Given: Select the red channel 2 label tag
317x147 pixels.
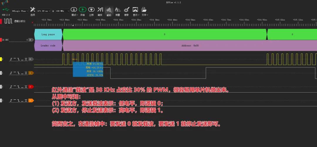Looking at the screenshot, I should tap(31, 87).
